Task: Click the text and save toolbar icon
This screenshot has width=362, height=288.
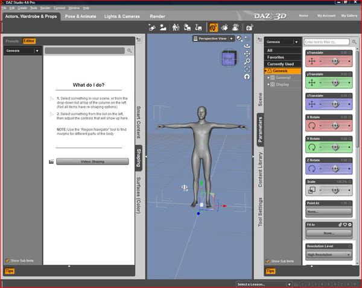Action: (198, 28)
